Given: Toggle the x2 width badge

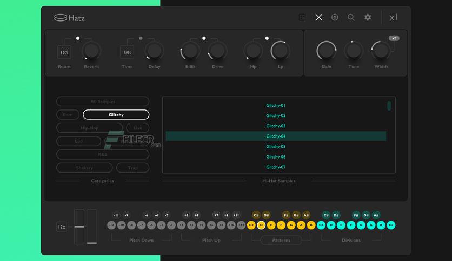Looking at the screenshot, I should (x=394, y=38).
